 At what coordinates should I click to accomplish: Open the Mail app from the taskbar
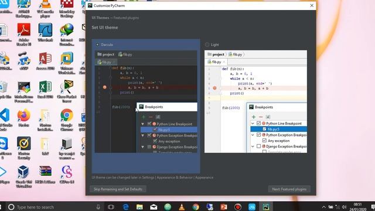coord(154,207)
